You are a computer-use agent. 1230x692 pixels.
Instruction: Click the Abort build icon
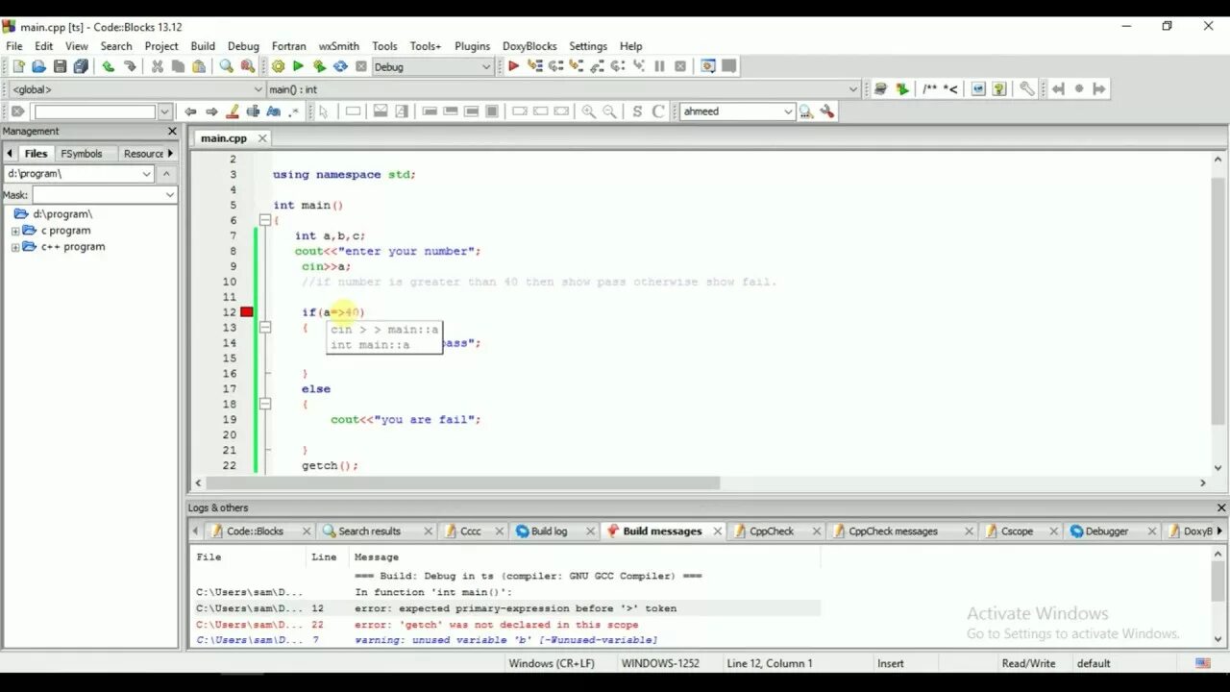[361, 66]
